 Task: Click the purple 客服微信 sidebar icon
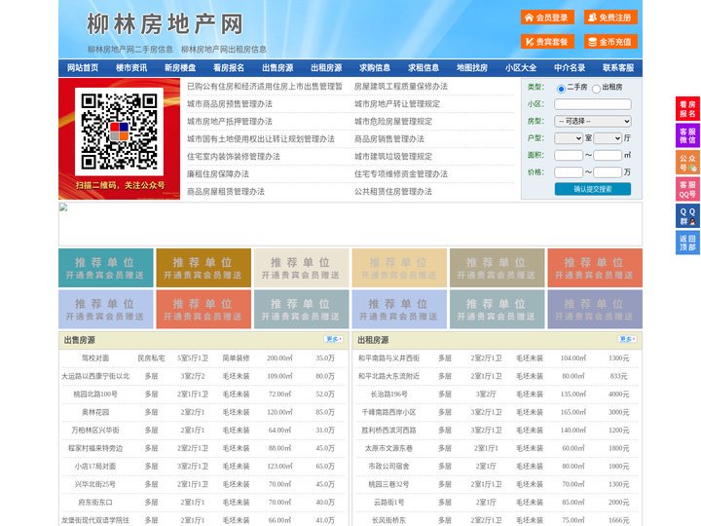point(687,135)
